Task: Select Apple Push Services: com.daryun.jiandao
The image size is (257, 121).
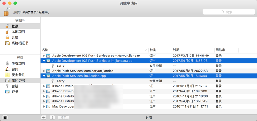Action: point(83,71)
